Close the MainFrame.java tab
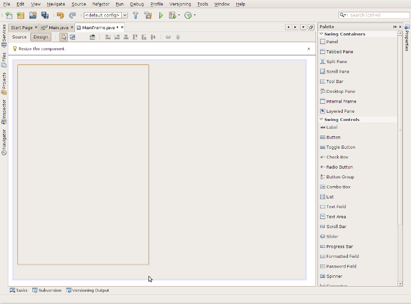 pos(122,27)
